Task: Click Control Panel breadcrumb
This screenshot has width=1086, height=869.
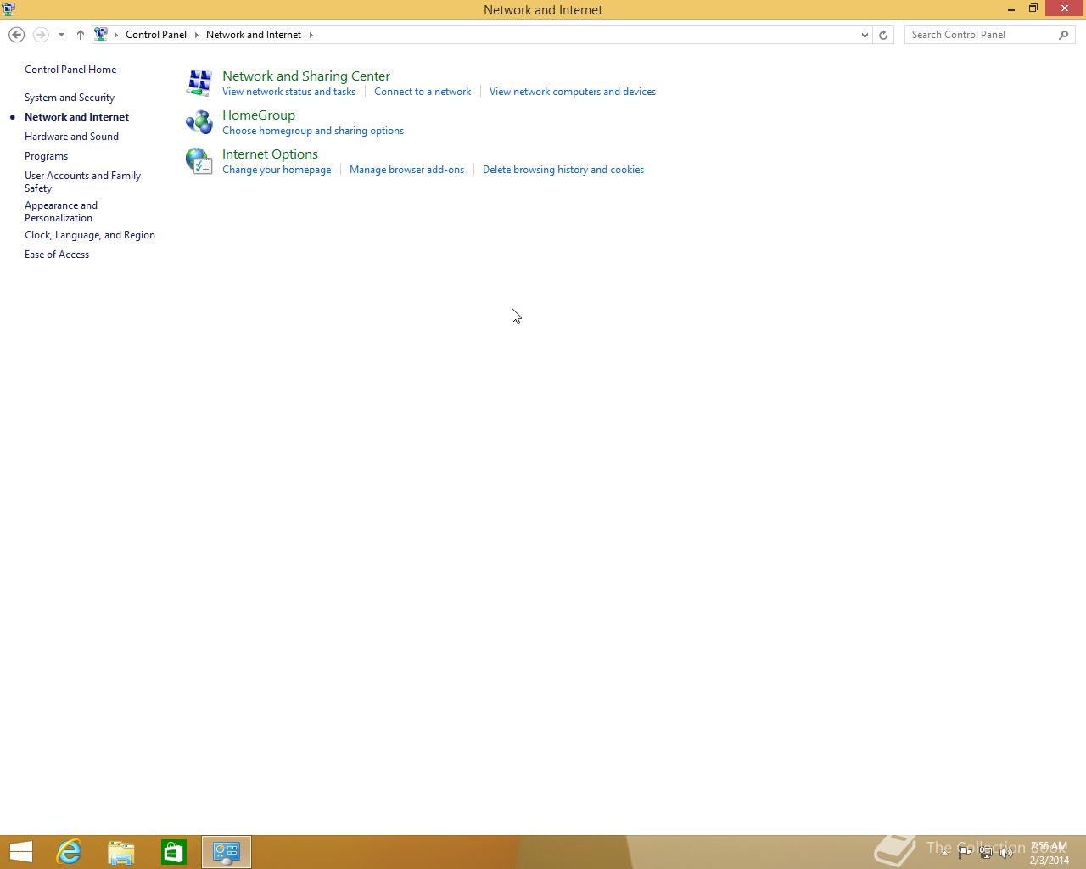Action: click(x=156, y=35)
